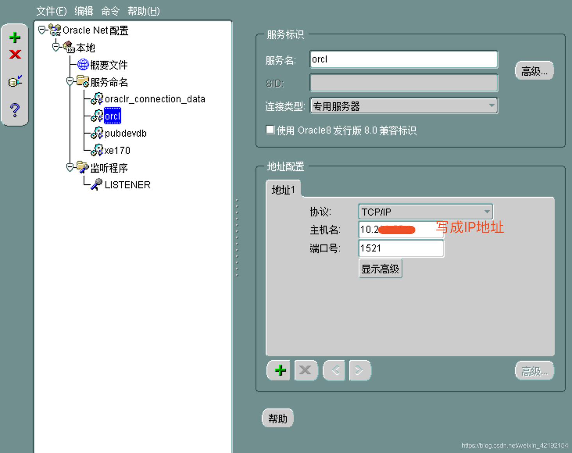Screen dimensions: 572x453
Task: Select the 地址1 tab
Action: (x=283, y=190)
